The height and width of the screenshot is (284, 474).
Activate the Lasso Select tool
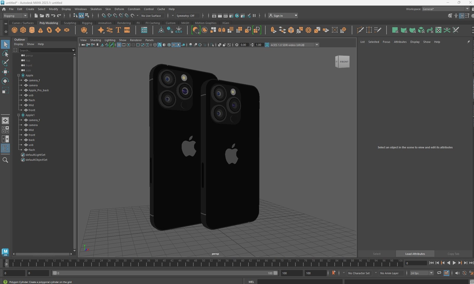coord(5,54)
